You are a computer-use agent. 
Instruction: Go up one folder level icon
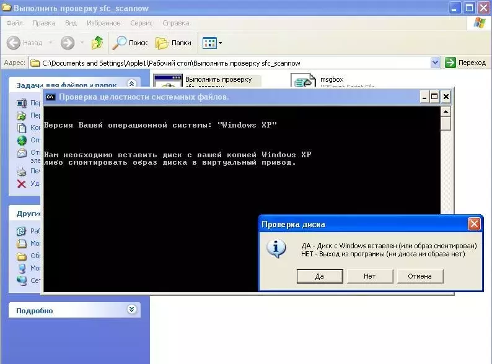[97, 43]
